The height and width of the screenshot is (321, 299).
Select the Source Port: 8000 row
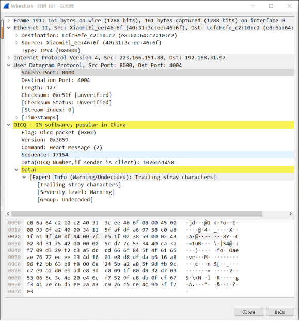coord(158,73)
